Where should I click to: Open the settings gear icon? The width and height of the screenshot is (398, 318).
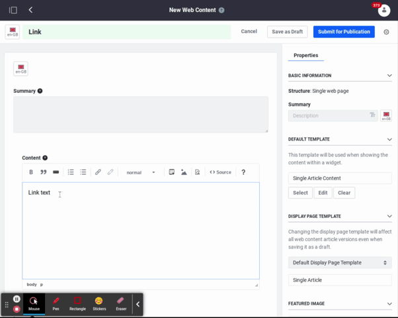[x=386, y=32]
